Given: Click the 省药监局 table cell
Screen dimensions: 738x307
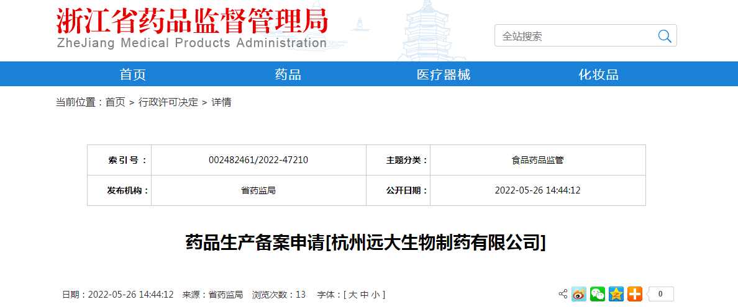Looking at the screenshot, I should tap(258, 190).
